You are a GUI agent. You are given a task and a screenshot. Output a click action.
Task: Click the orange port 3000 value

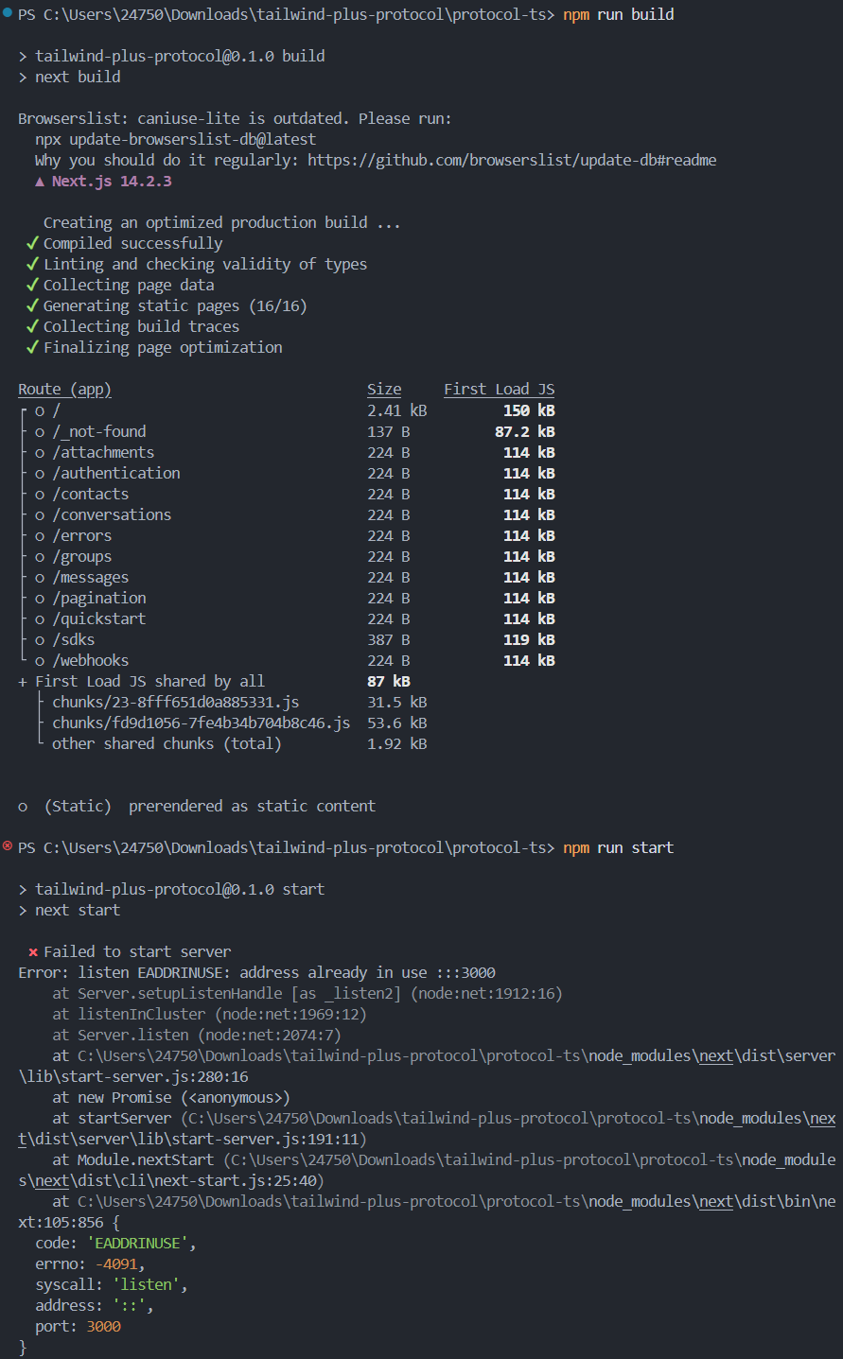(x=103, y=1327)
